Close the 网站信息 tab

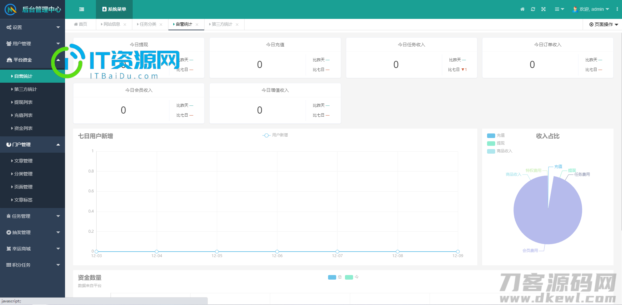125,24
